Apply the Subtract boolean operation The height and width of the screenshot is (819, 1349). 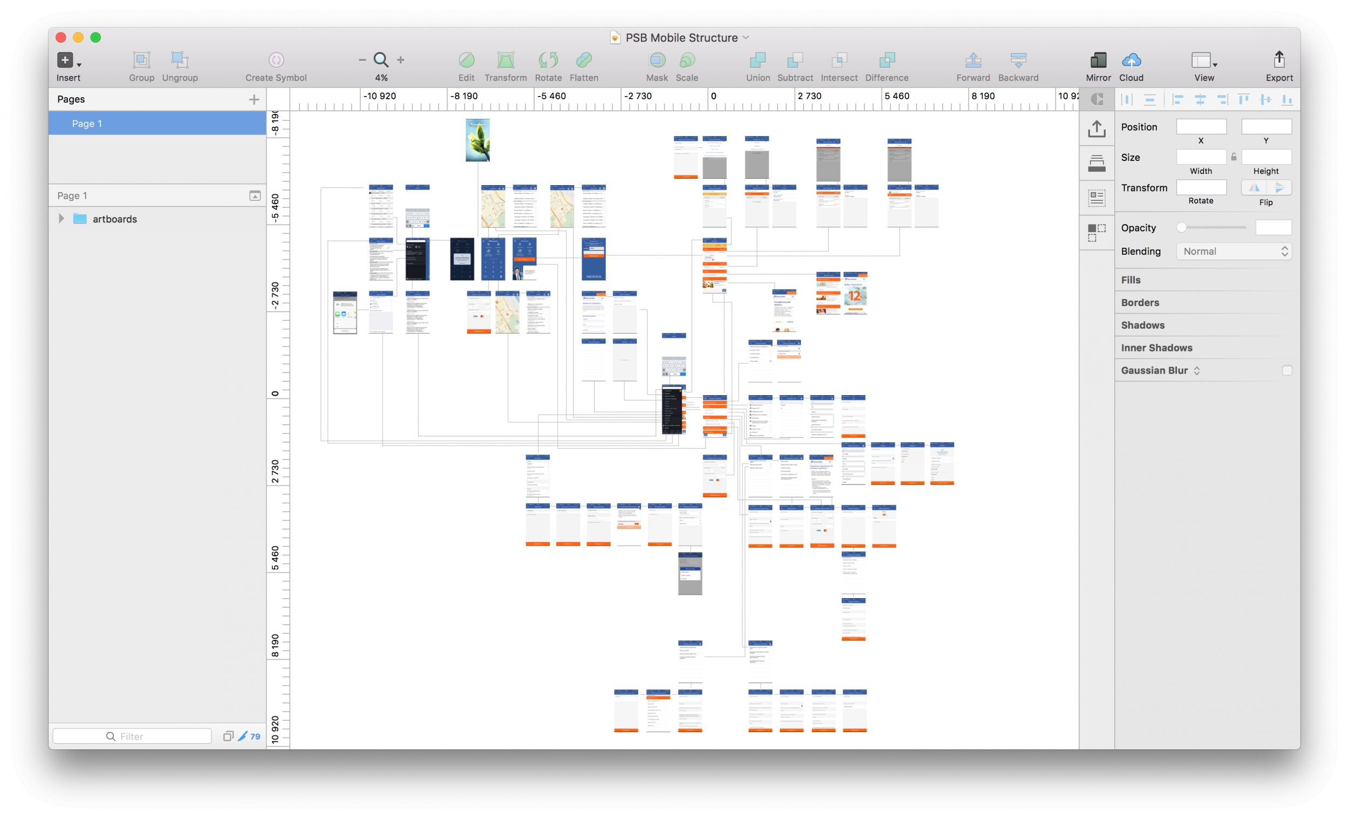[795, 60]
